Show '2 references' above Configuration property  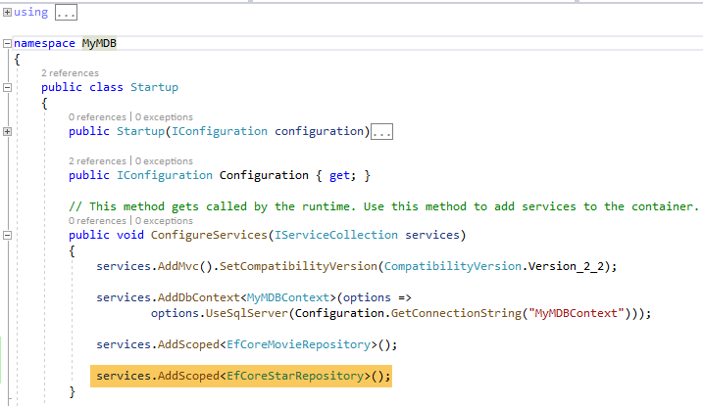click(97, 161)
